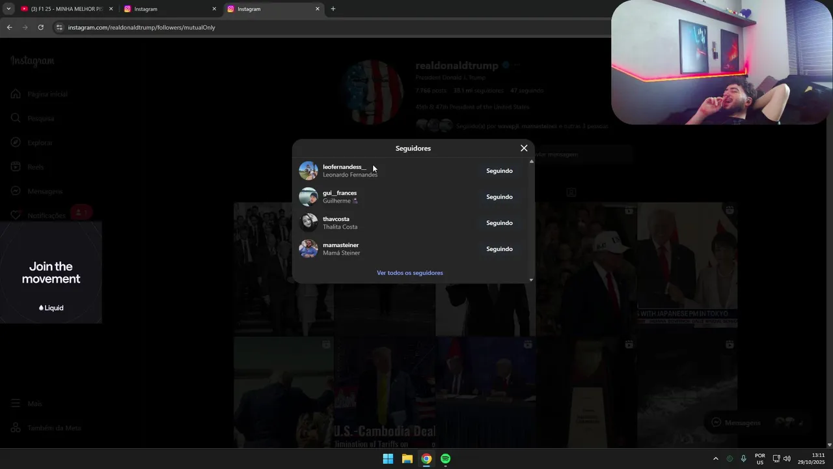Screen dimensions: 833x469
Task: Click Seguindo button for leofernandess__
Action: coord(499,171)
